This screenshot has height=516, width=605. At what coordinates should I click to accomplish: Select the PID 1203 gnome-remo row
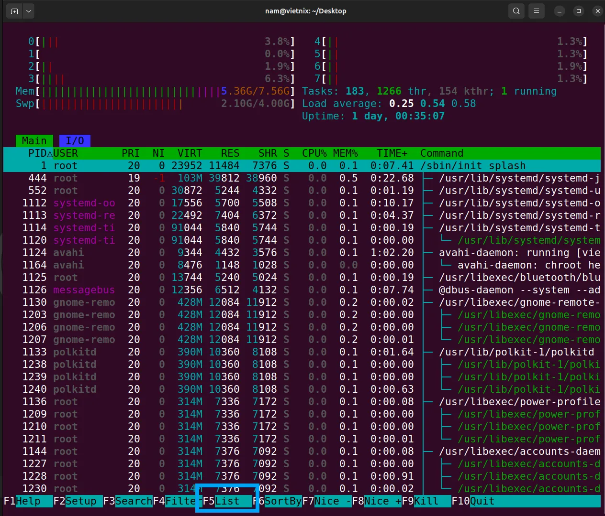[302, 315]
